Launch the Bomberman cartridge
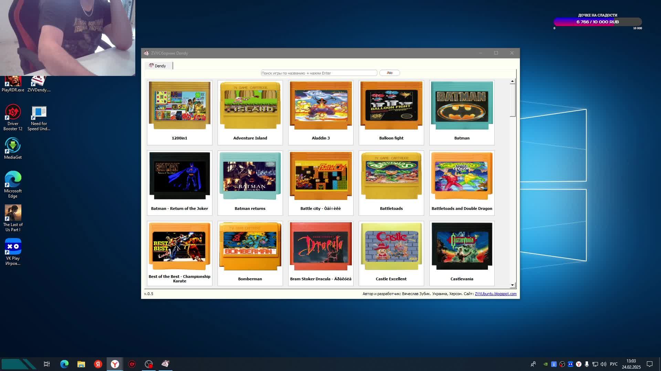The width and height of the screenshot is (661, 371). pyautogui.click(x=250, y=253)
